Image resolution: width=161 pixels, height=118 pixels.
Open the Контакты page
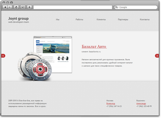(x=145, y=20)
